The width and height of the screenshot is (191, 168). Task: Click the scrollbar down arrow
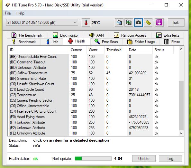point(181,133)
